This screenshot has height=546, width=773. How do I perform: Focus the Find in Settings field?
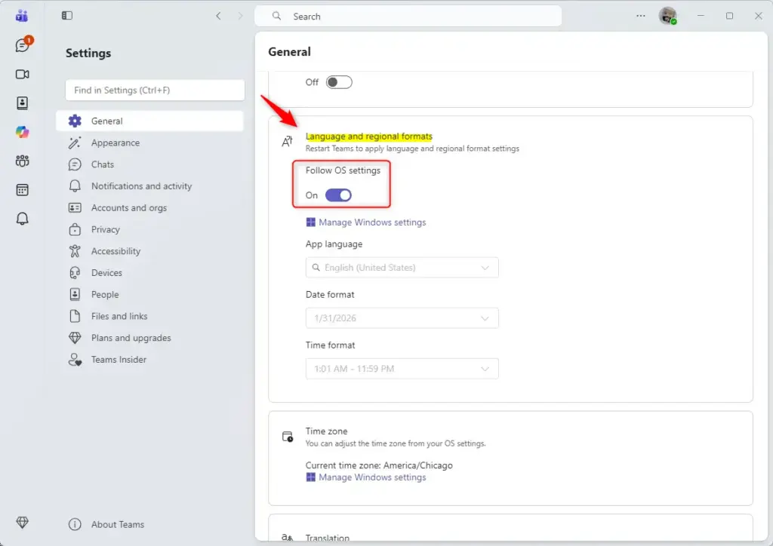(155, 90)
